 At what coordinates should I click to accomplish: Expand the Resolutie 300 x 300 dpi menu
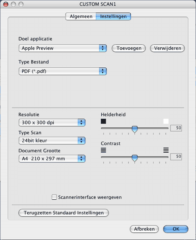pyautogui.click(x=52, y=123)
